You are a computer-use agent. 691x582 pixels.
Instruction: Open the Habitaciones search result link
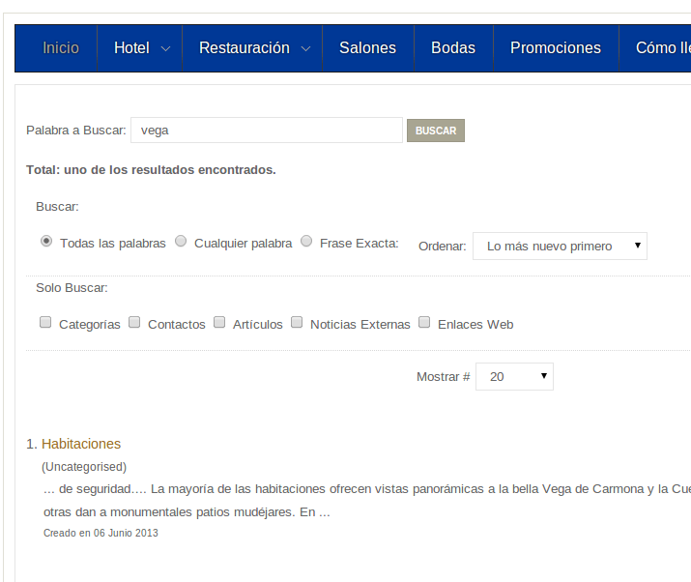coord(81,444)
